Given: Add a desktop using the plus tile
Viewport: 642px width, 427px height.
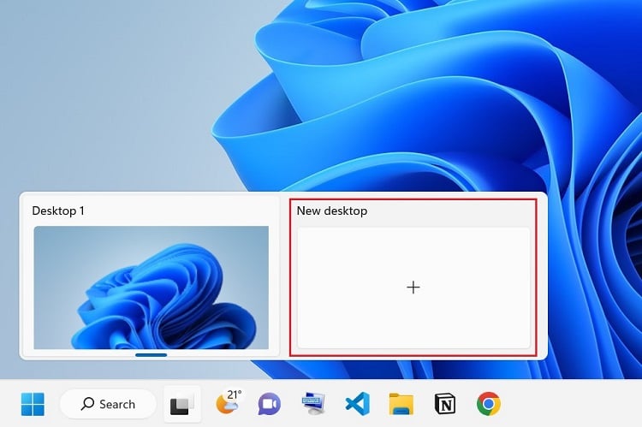Looking at the screenshot, I should (x=413, y=288).
